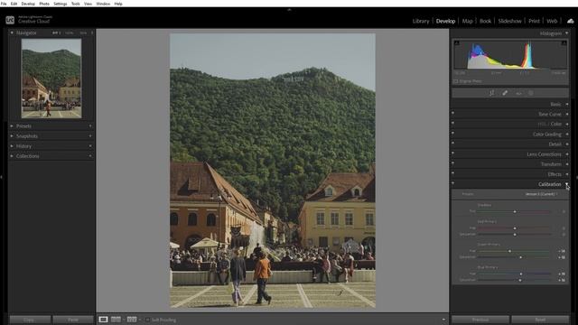Hide the right panel group arrow
Image resolution: width=578 pixels, height=325 pixels.
(x=576, y=177)
